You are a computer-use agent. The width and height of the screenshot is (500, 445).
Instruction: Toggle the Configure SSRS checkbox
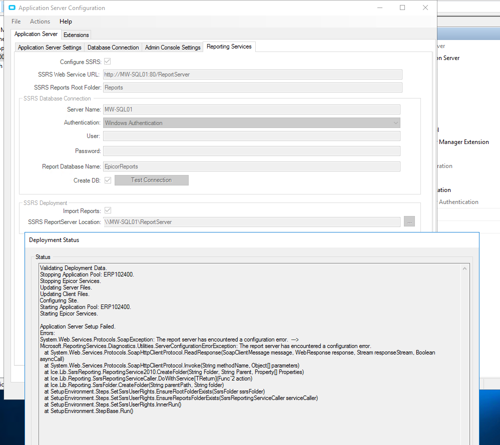point(108,61)
